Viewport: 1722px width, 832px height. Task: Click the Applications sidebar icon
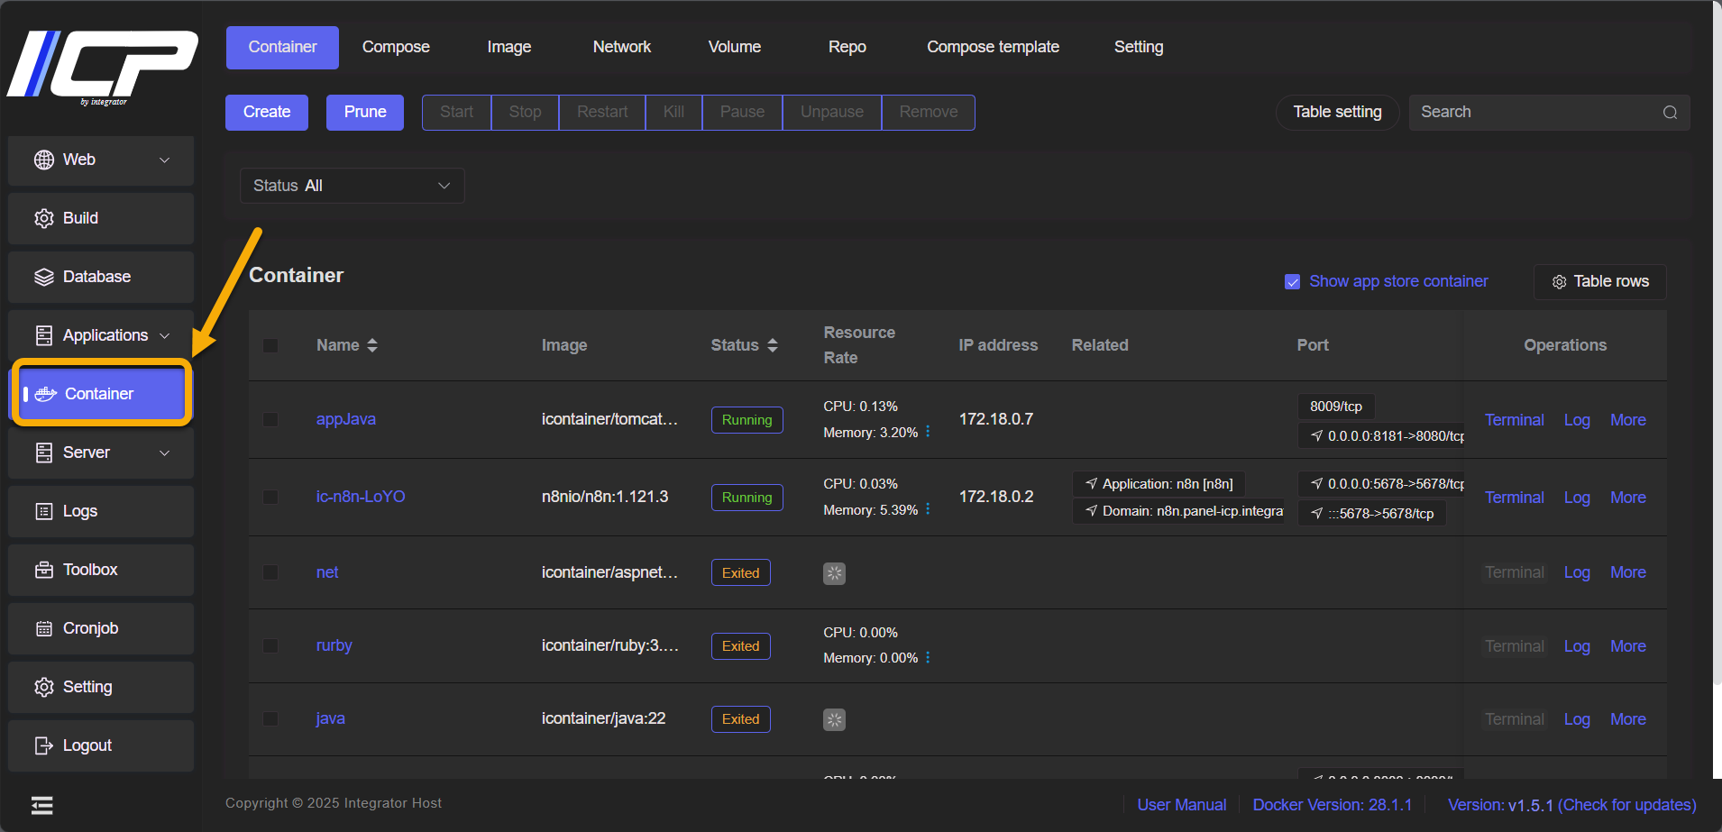point(44,335)
